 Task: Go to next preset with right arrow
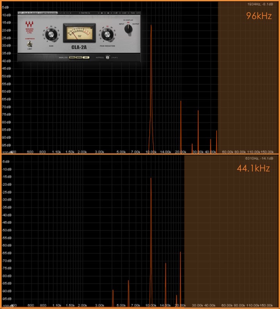[108, 13]
